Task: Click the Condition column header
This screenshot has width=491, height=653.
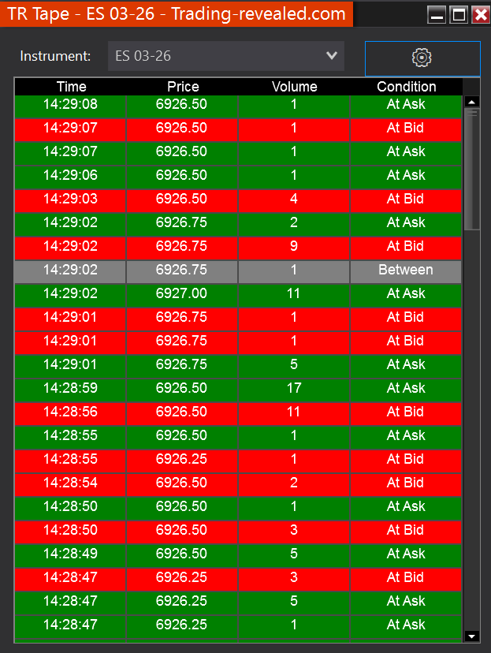Action: point(406,87)
